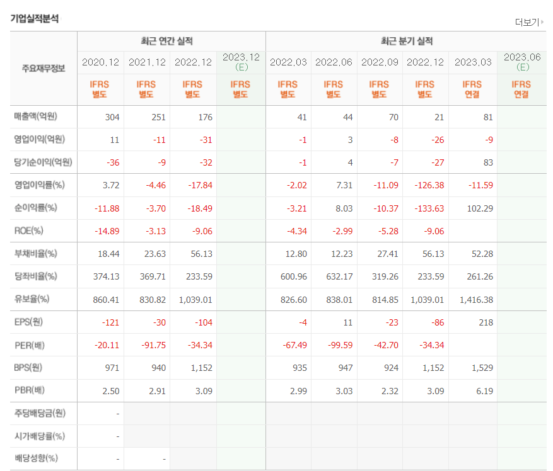
Task: Click the 7.31 operating margin value
Action: [344, 185]
